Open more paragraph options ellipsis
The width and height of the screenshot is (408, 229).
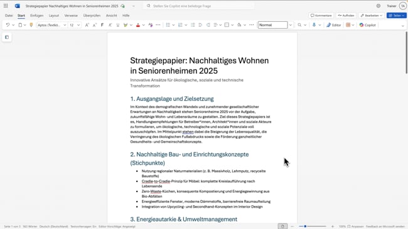(x=251, y=25)
